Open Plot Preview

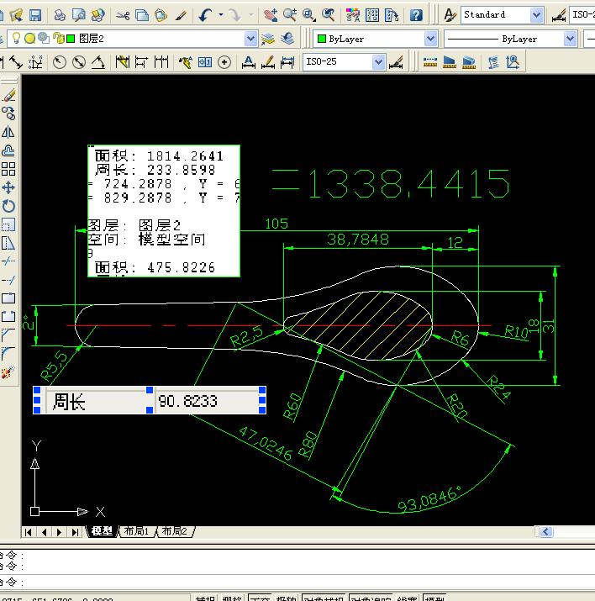78,15
